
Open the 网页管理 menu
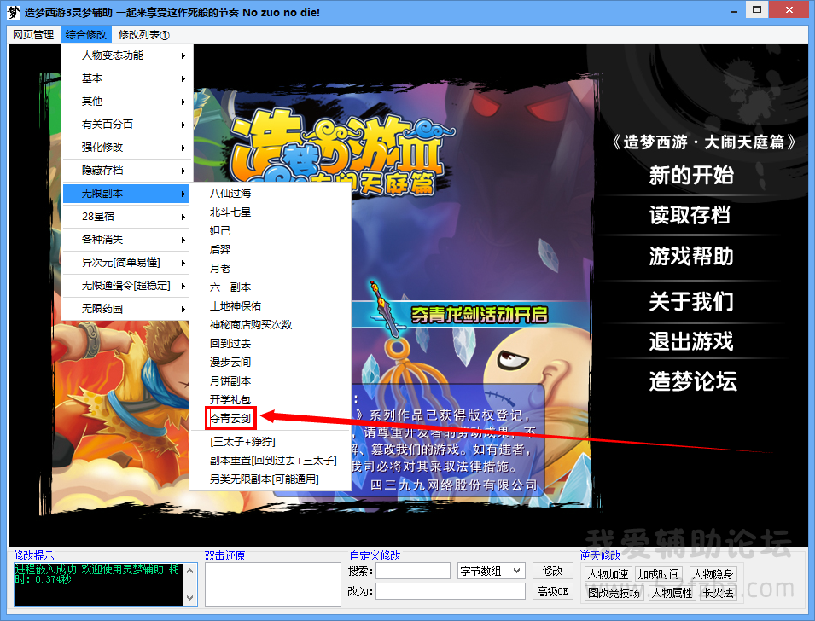tap(33, 35)
